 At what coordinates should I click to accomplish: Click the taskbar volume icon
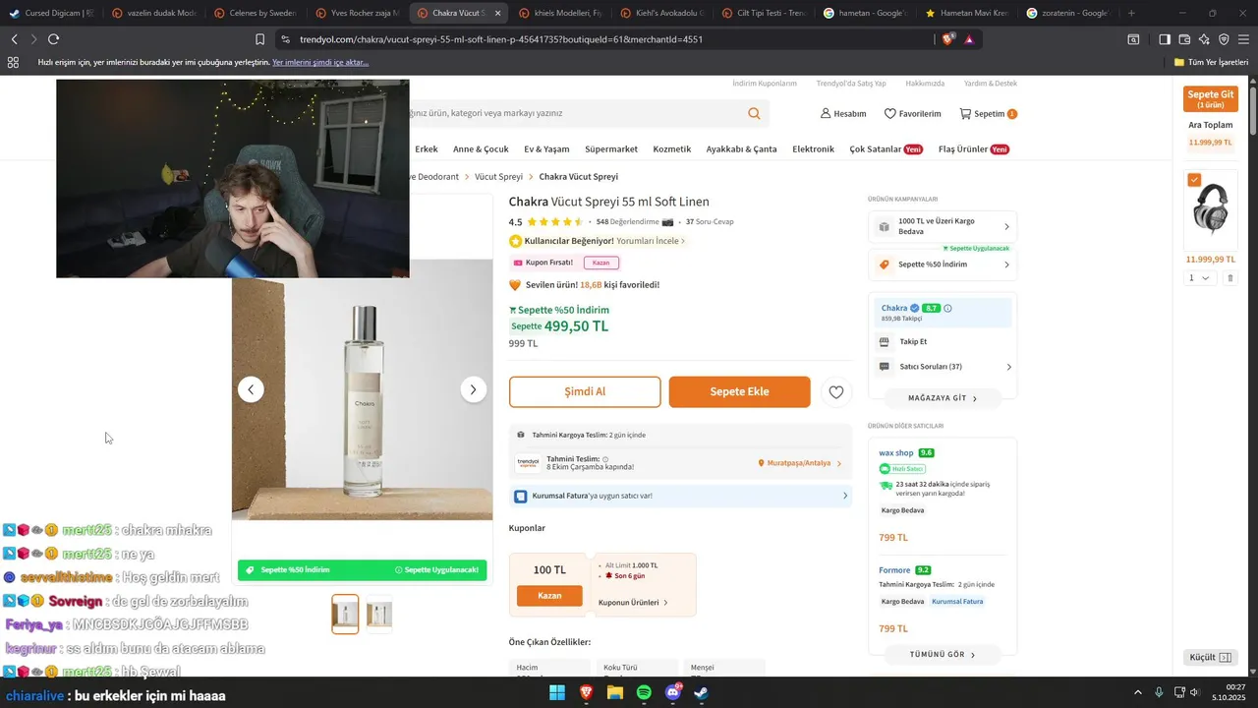pyautogui.click(x=1195, y=692)
